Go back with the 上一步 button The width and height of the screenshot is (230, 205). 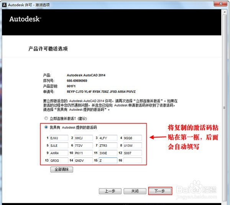tap(110, 191)
